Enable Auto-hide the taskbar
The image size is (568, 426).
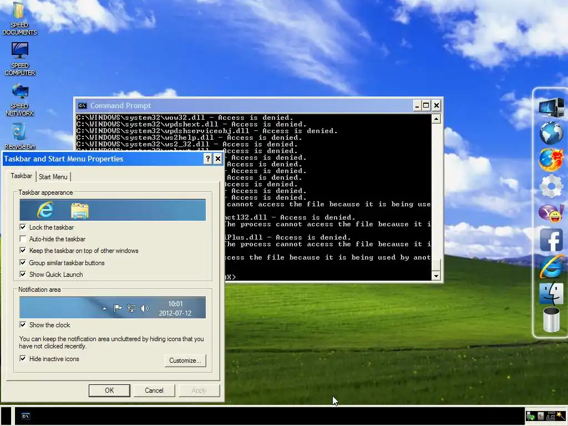pyautogui.click(x=23, y=239)
